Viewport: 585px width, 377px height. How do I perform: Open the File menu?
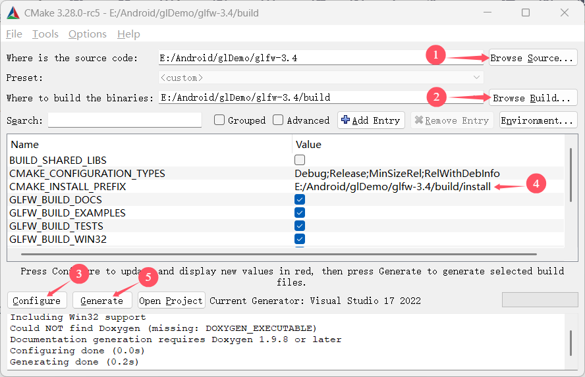(14, 34)
